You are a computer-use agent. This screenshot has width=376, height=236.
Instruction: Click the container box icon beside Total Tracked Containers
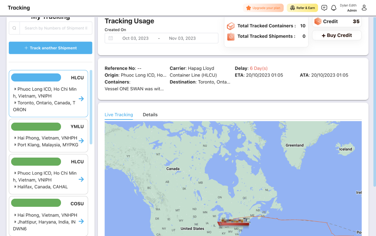231,26
